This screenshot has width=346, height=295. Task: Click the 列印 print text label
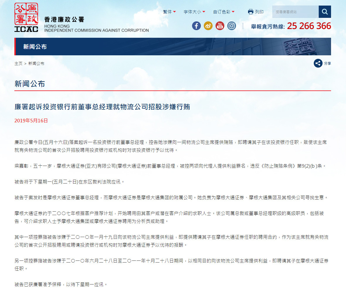pyautogui.click(x=259, y=12)
